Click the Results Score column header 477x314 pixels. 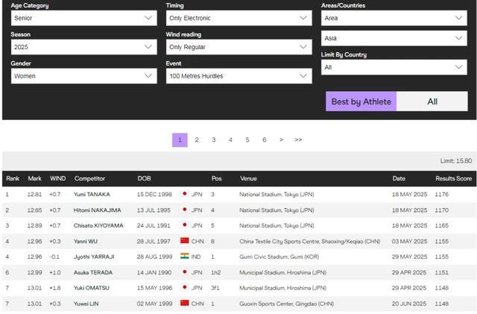453,179
